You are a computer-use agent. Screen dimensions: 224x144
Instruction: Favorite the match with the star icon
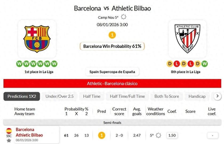pos(9,140)
